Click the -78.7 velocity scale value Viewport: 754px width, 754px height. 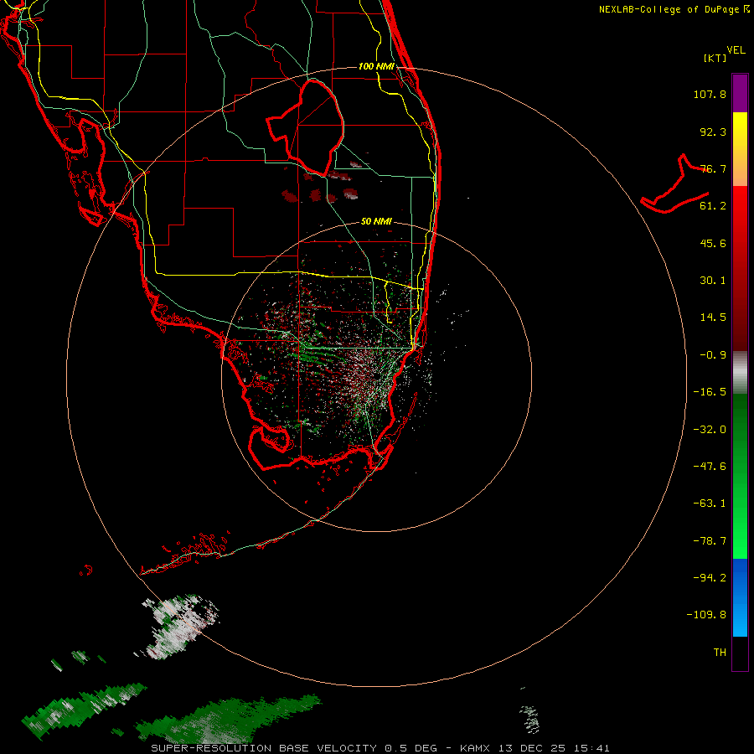point(710,541)
